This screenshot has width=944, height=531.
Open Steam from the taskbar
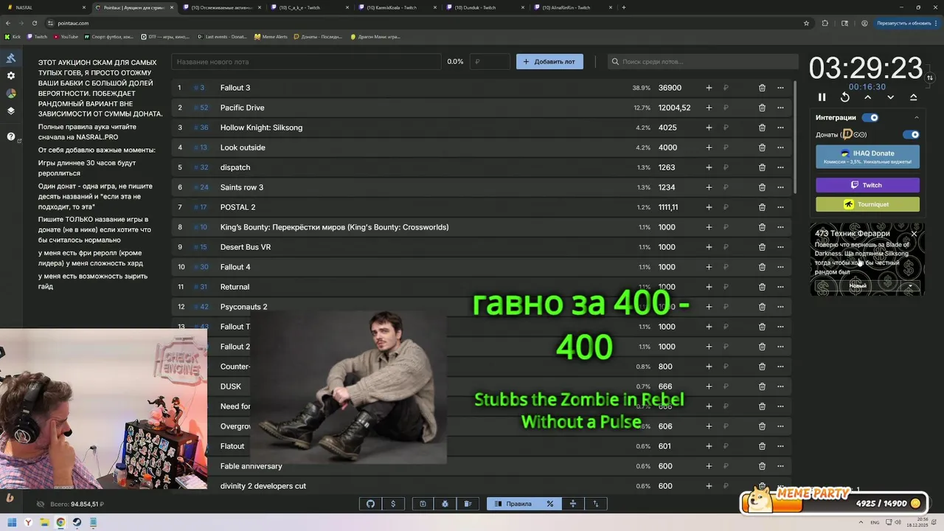tap(77, 522)
